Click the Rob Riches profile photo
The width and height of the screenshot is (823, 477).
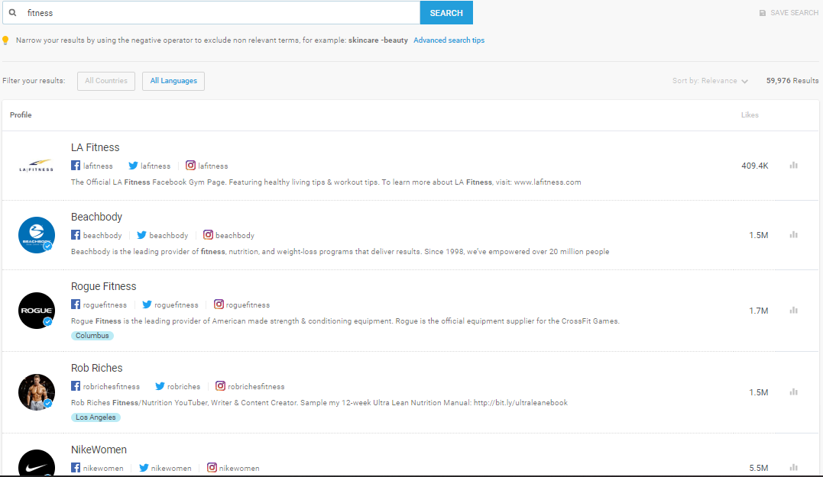tap(36, 392)
